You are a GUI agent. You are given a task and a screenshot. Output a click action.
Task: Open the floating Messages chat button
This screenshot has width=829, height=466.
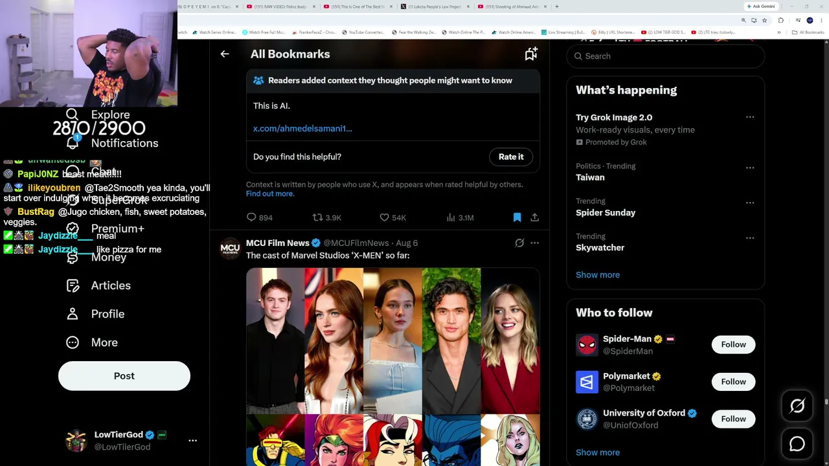click(797, 443)
